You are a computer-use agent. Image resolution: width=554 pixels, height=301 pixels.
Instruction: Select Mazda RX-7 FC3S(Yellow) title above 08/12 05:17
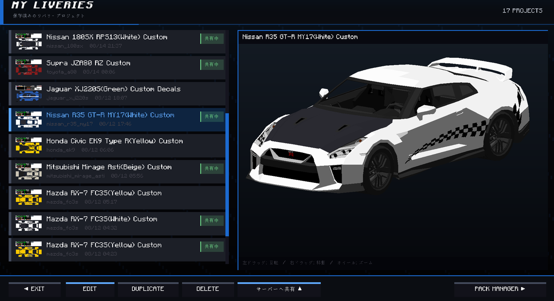(x=104, y=193)
